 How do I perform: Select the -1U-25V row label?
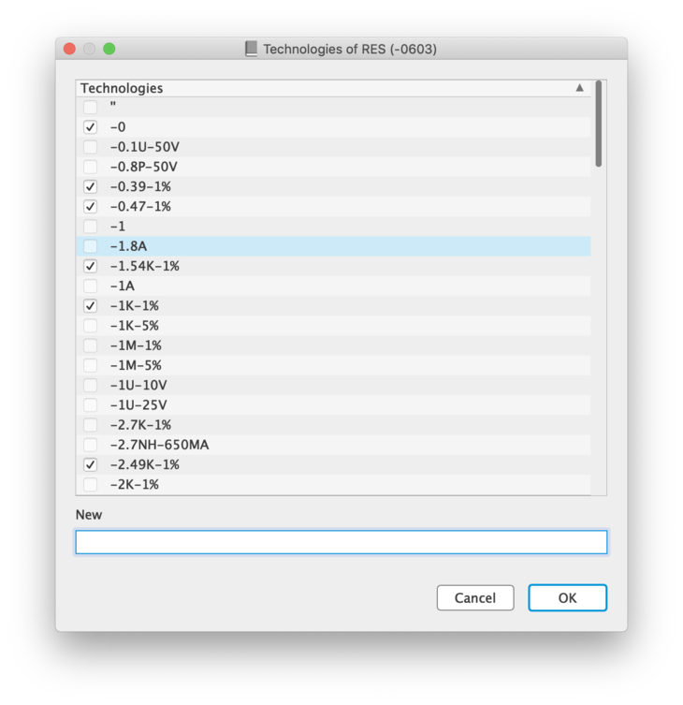tap(138, 405)
